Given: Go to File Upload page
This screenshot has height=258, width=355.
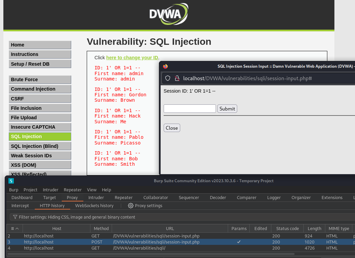Looking at the screenshot, I should point(40,118).
